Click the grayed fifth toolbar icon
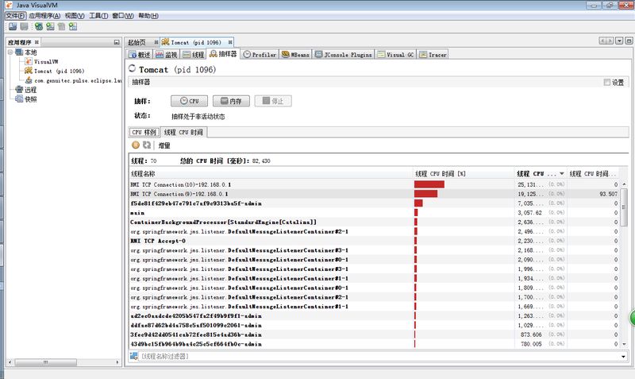The height and width of the screenshot is (379, 635). [61, 26]
